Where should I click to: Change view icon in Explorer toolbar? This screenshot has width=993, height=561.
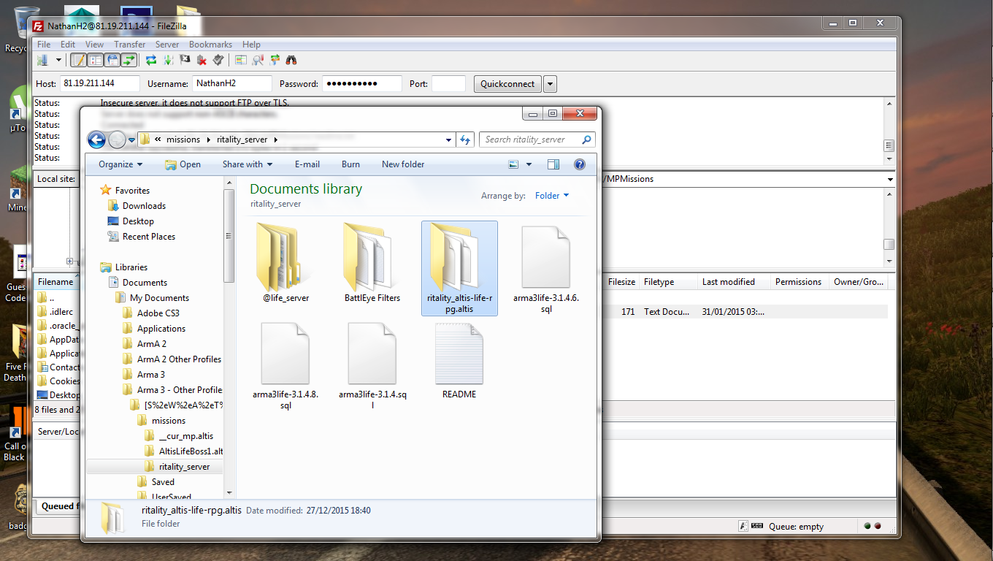[x=513, y=164]
